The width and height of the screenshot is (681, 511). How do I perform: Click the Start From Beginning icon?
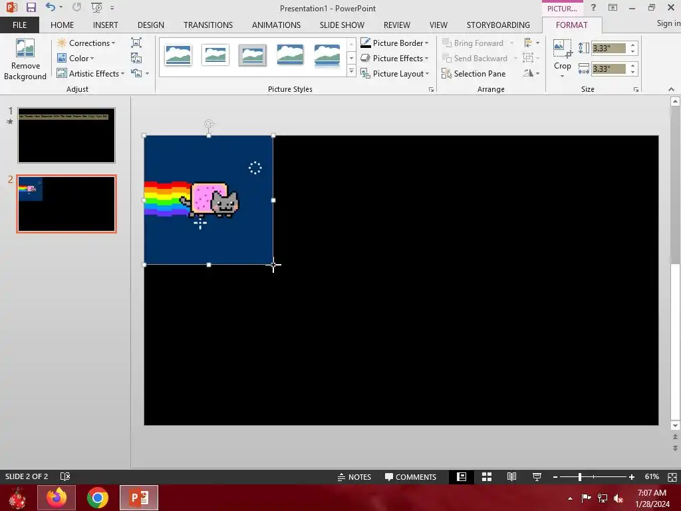[x=96, y=7]
